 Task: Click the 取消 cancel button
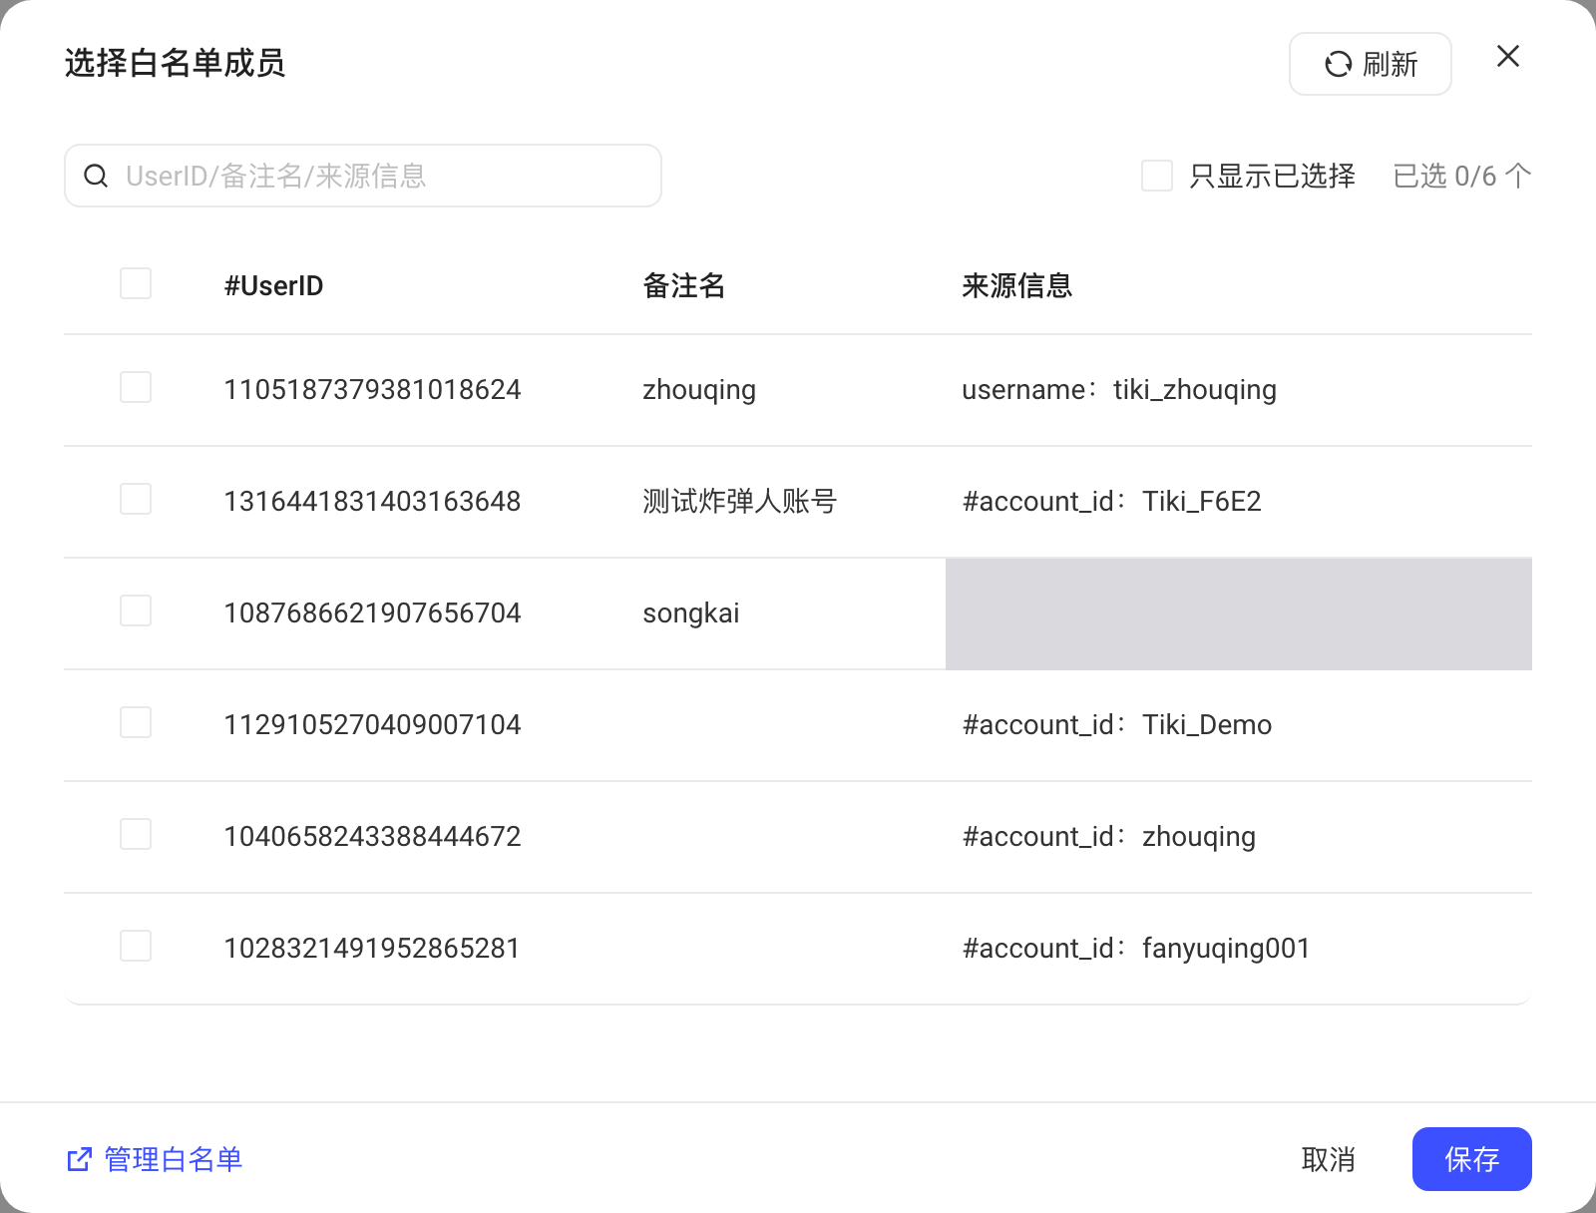tap(1329, 1159)
